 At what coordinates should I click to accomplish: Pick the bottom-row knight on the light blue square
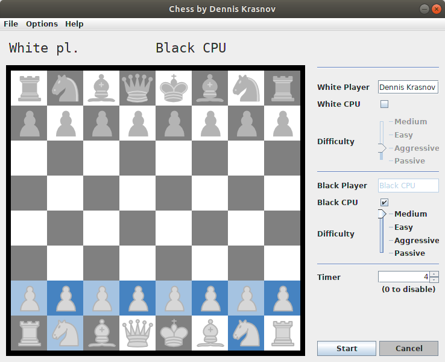pyautogui.click(x=65, y=333)
